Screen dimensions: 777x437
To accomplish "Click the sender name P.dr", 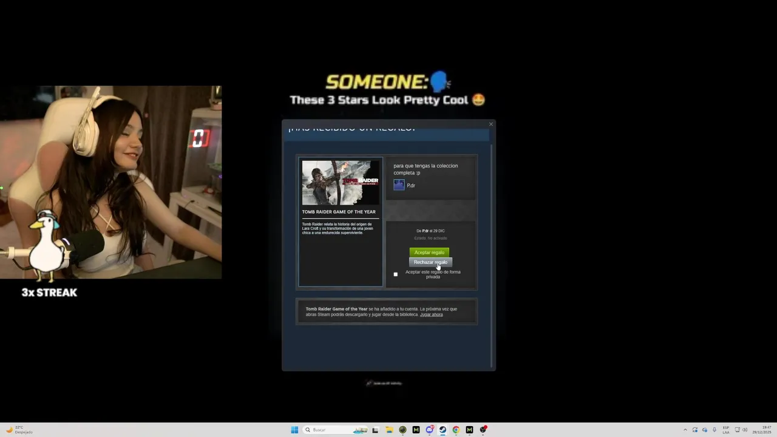I will click(x=411, y=186).
